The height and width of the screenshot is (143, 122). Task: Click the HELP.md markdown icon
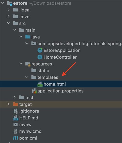click(16, 118)
